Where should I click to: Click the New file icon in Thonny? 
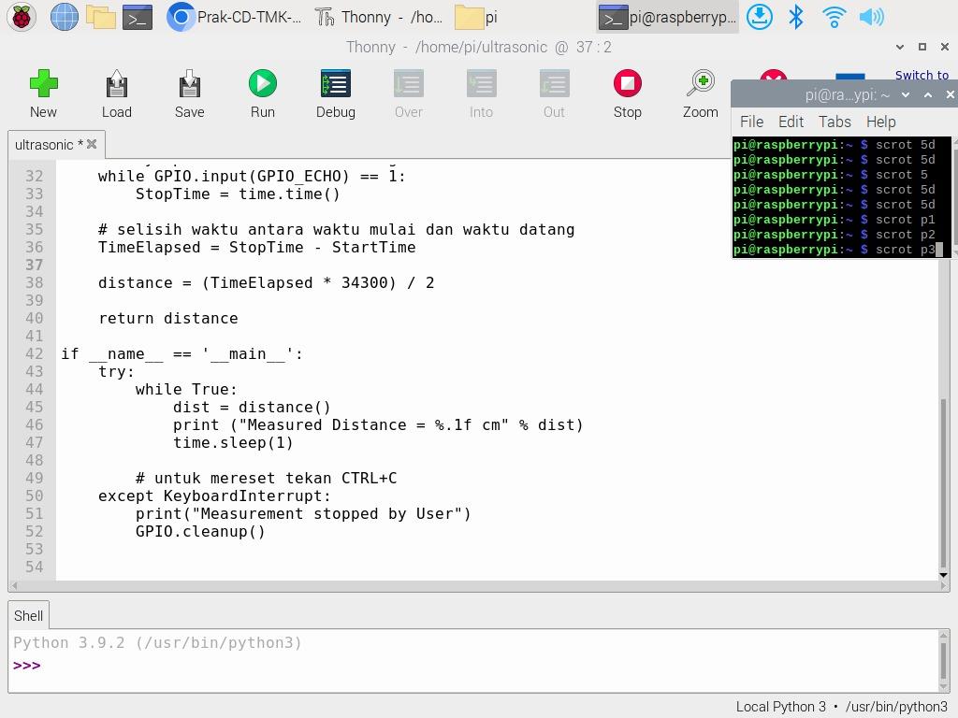[43, 83]
